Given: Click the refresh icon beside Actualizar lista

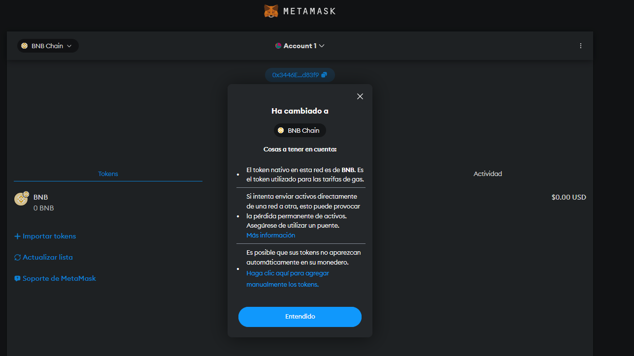Looking at the screenshot, I should [x=17, y=257].
